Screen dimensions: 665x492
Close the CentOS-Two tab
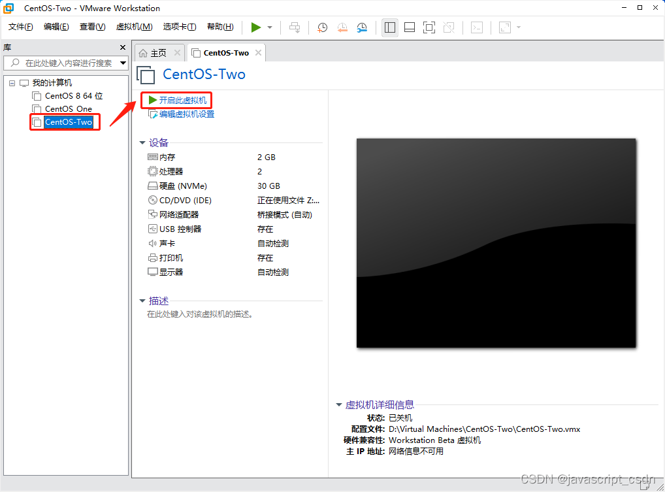[x=258, y=52]
